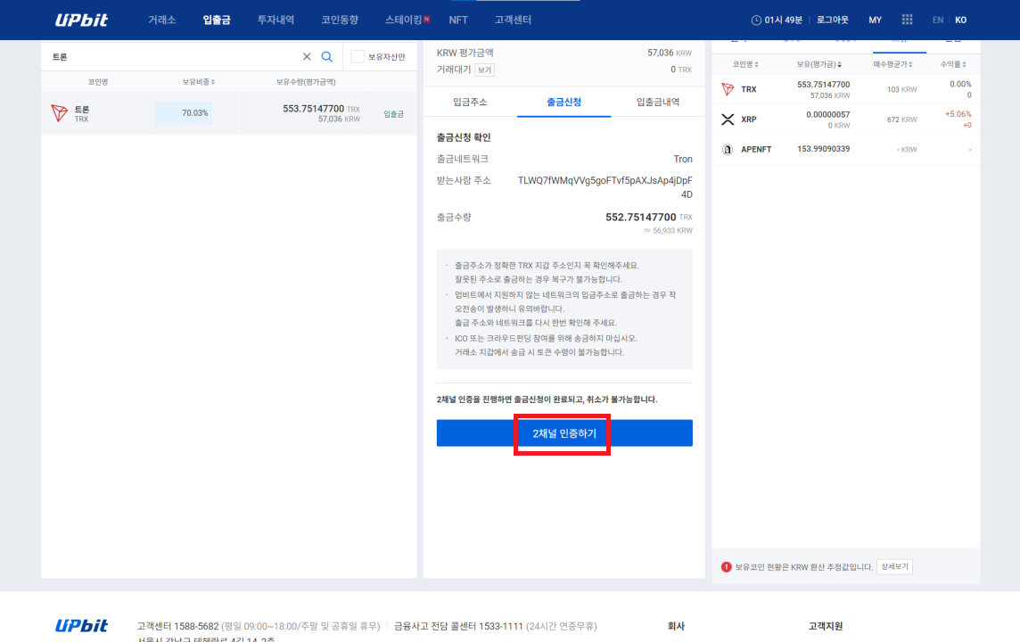Click the Upbit logo in header
1020x642 pixels.
81,21
